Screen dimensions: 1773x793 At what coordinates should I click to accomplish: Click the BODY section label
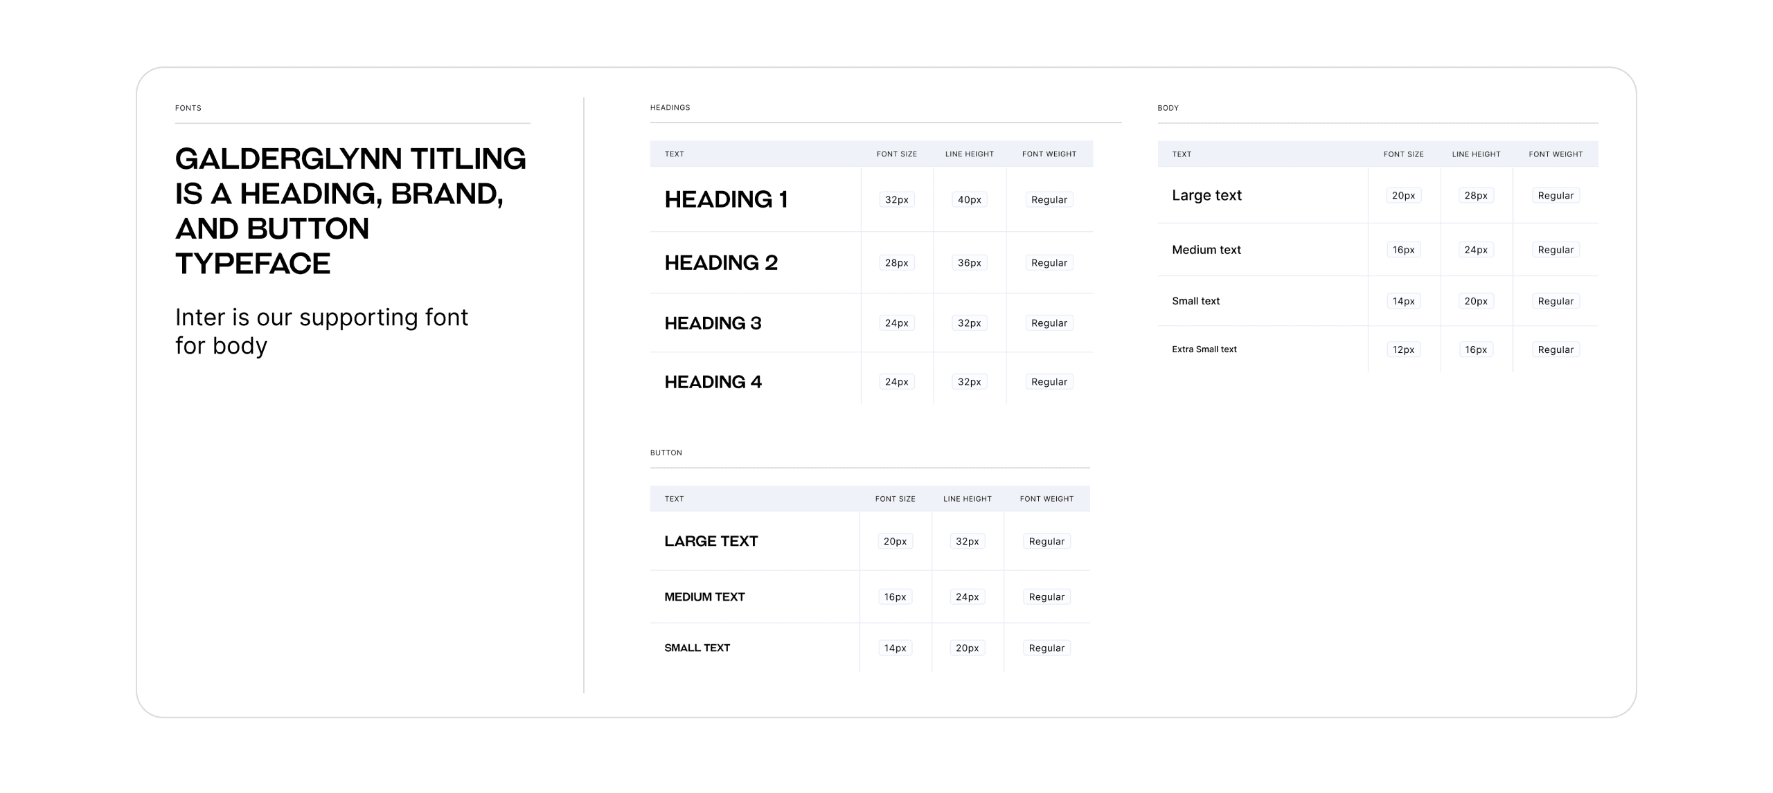tap(1168, 108)
